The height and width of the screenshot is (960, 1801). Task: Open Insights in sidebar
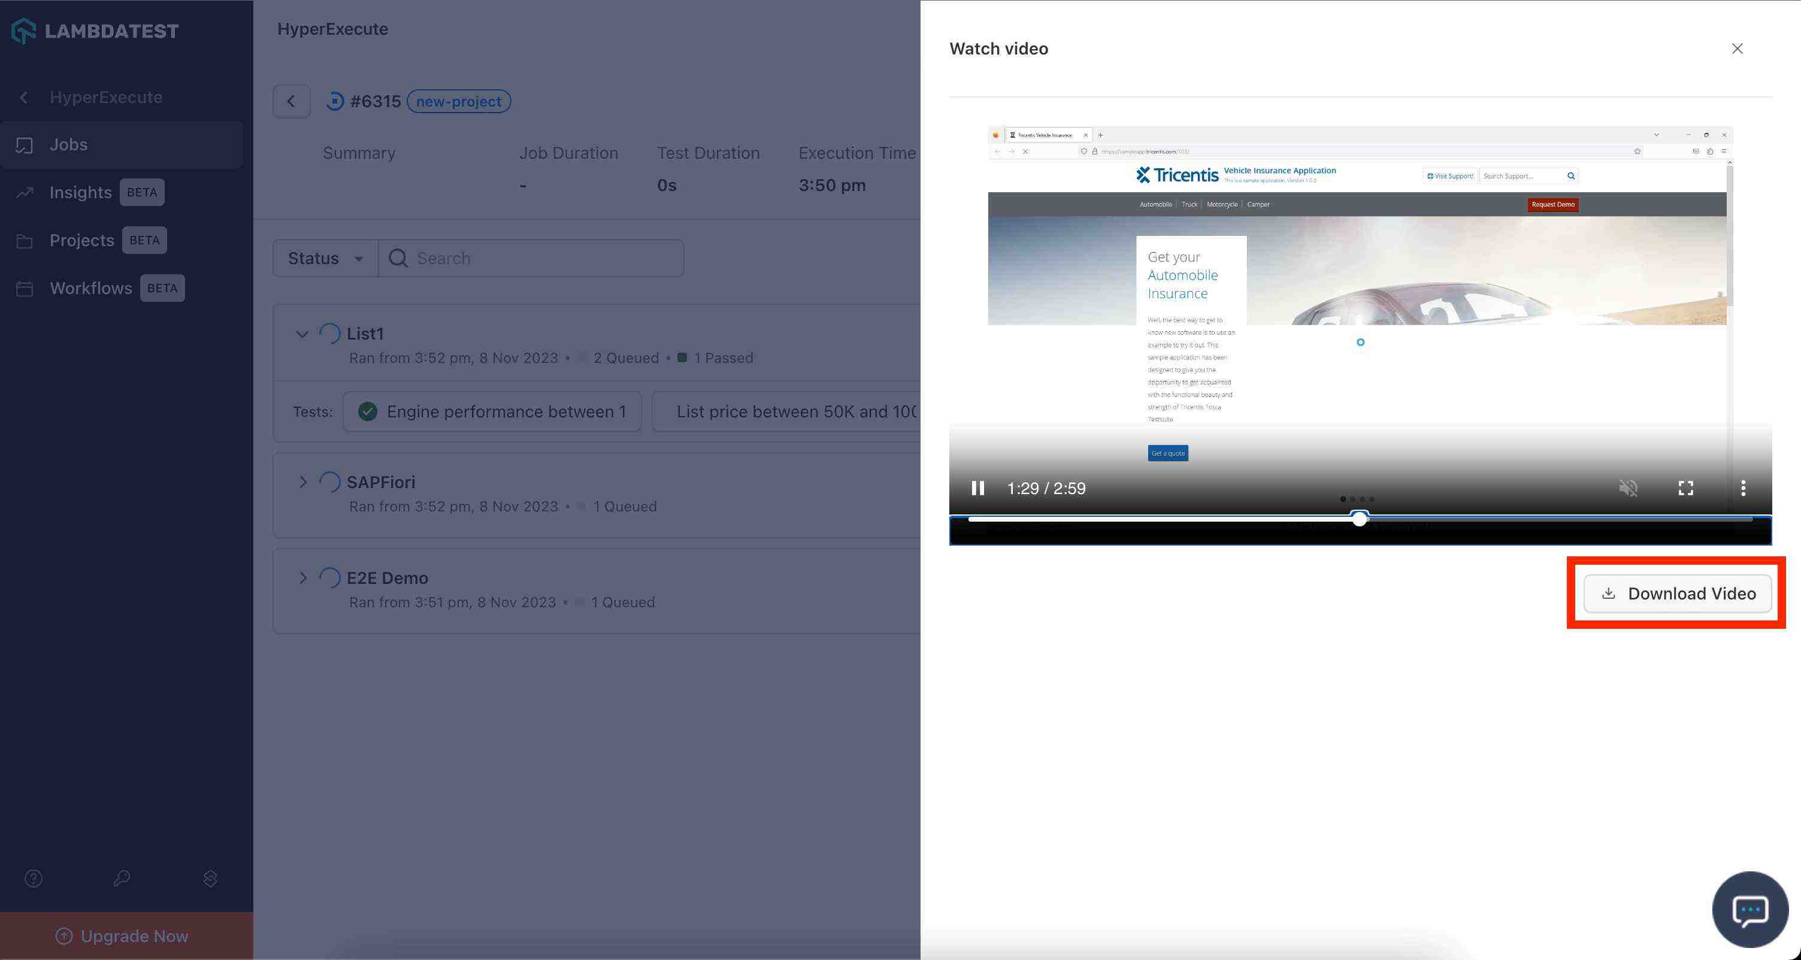click(x=80, y=192)
